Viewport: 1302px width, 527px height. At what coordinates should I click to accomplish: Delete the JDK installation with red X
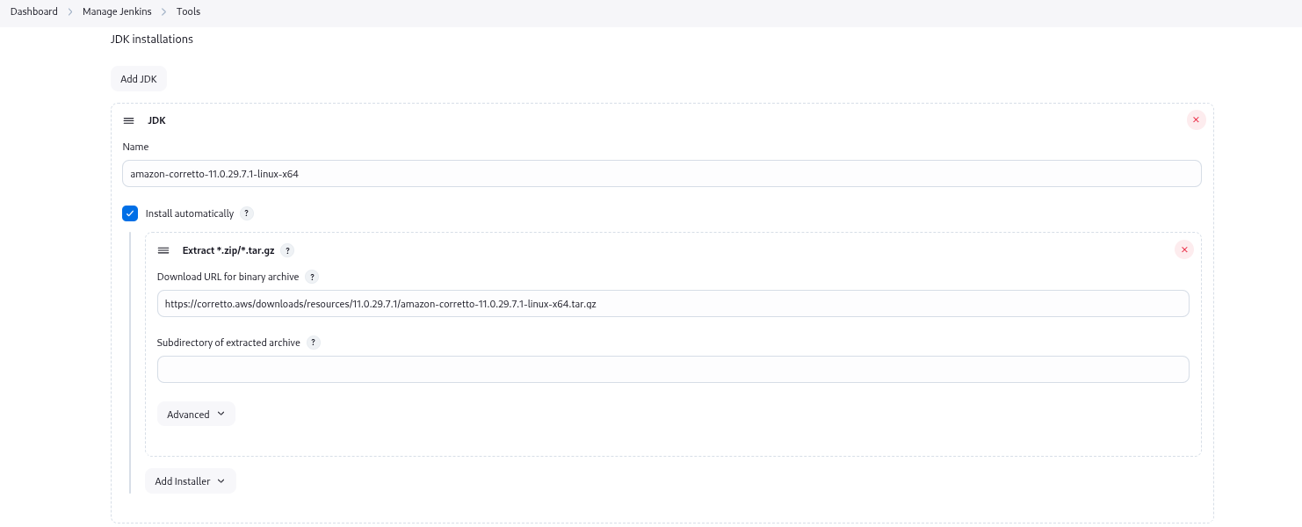(x=1196, y=119)
